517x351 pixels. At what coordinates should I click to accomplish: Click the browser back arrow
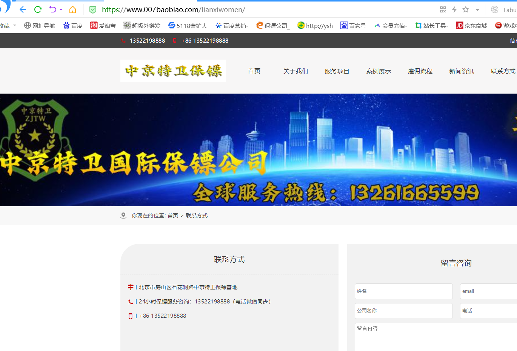(x=23, y=9)
